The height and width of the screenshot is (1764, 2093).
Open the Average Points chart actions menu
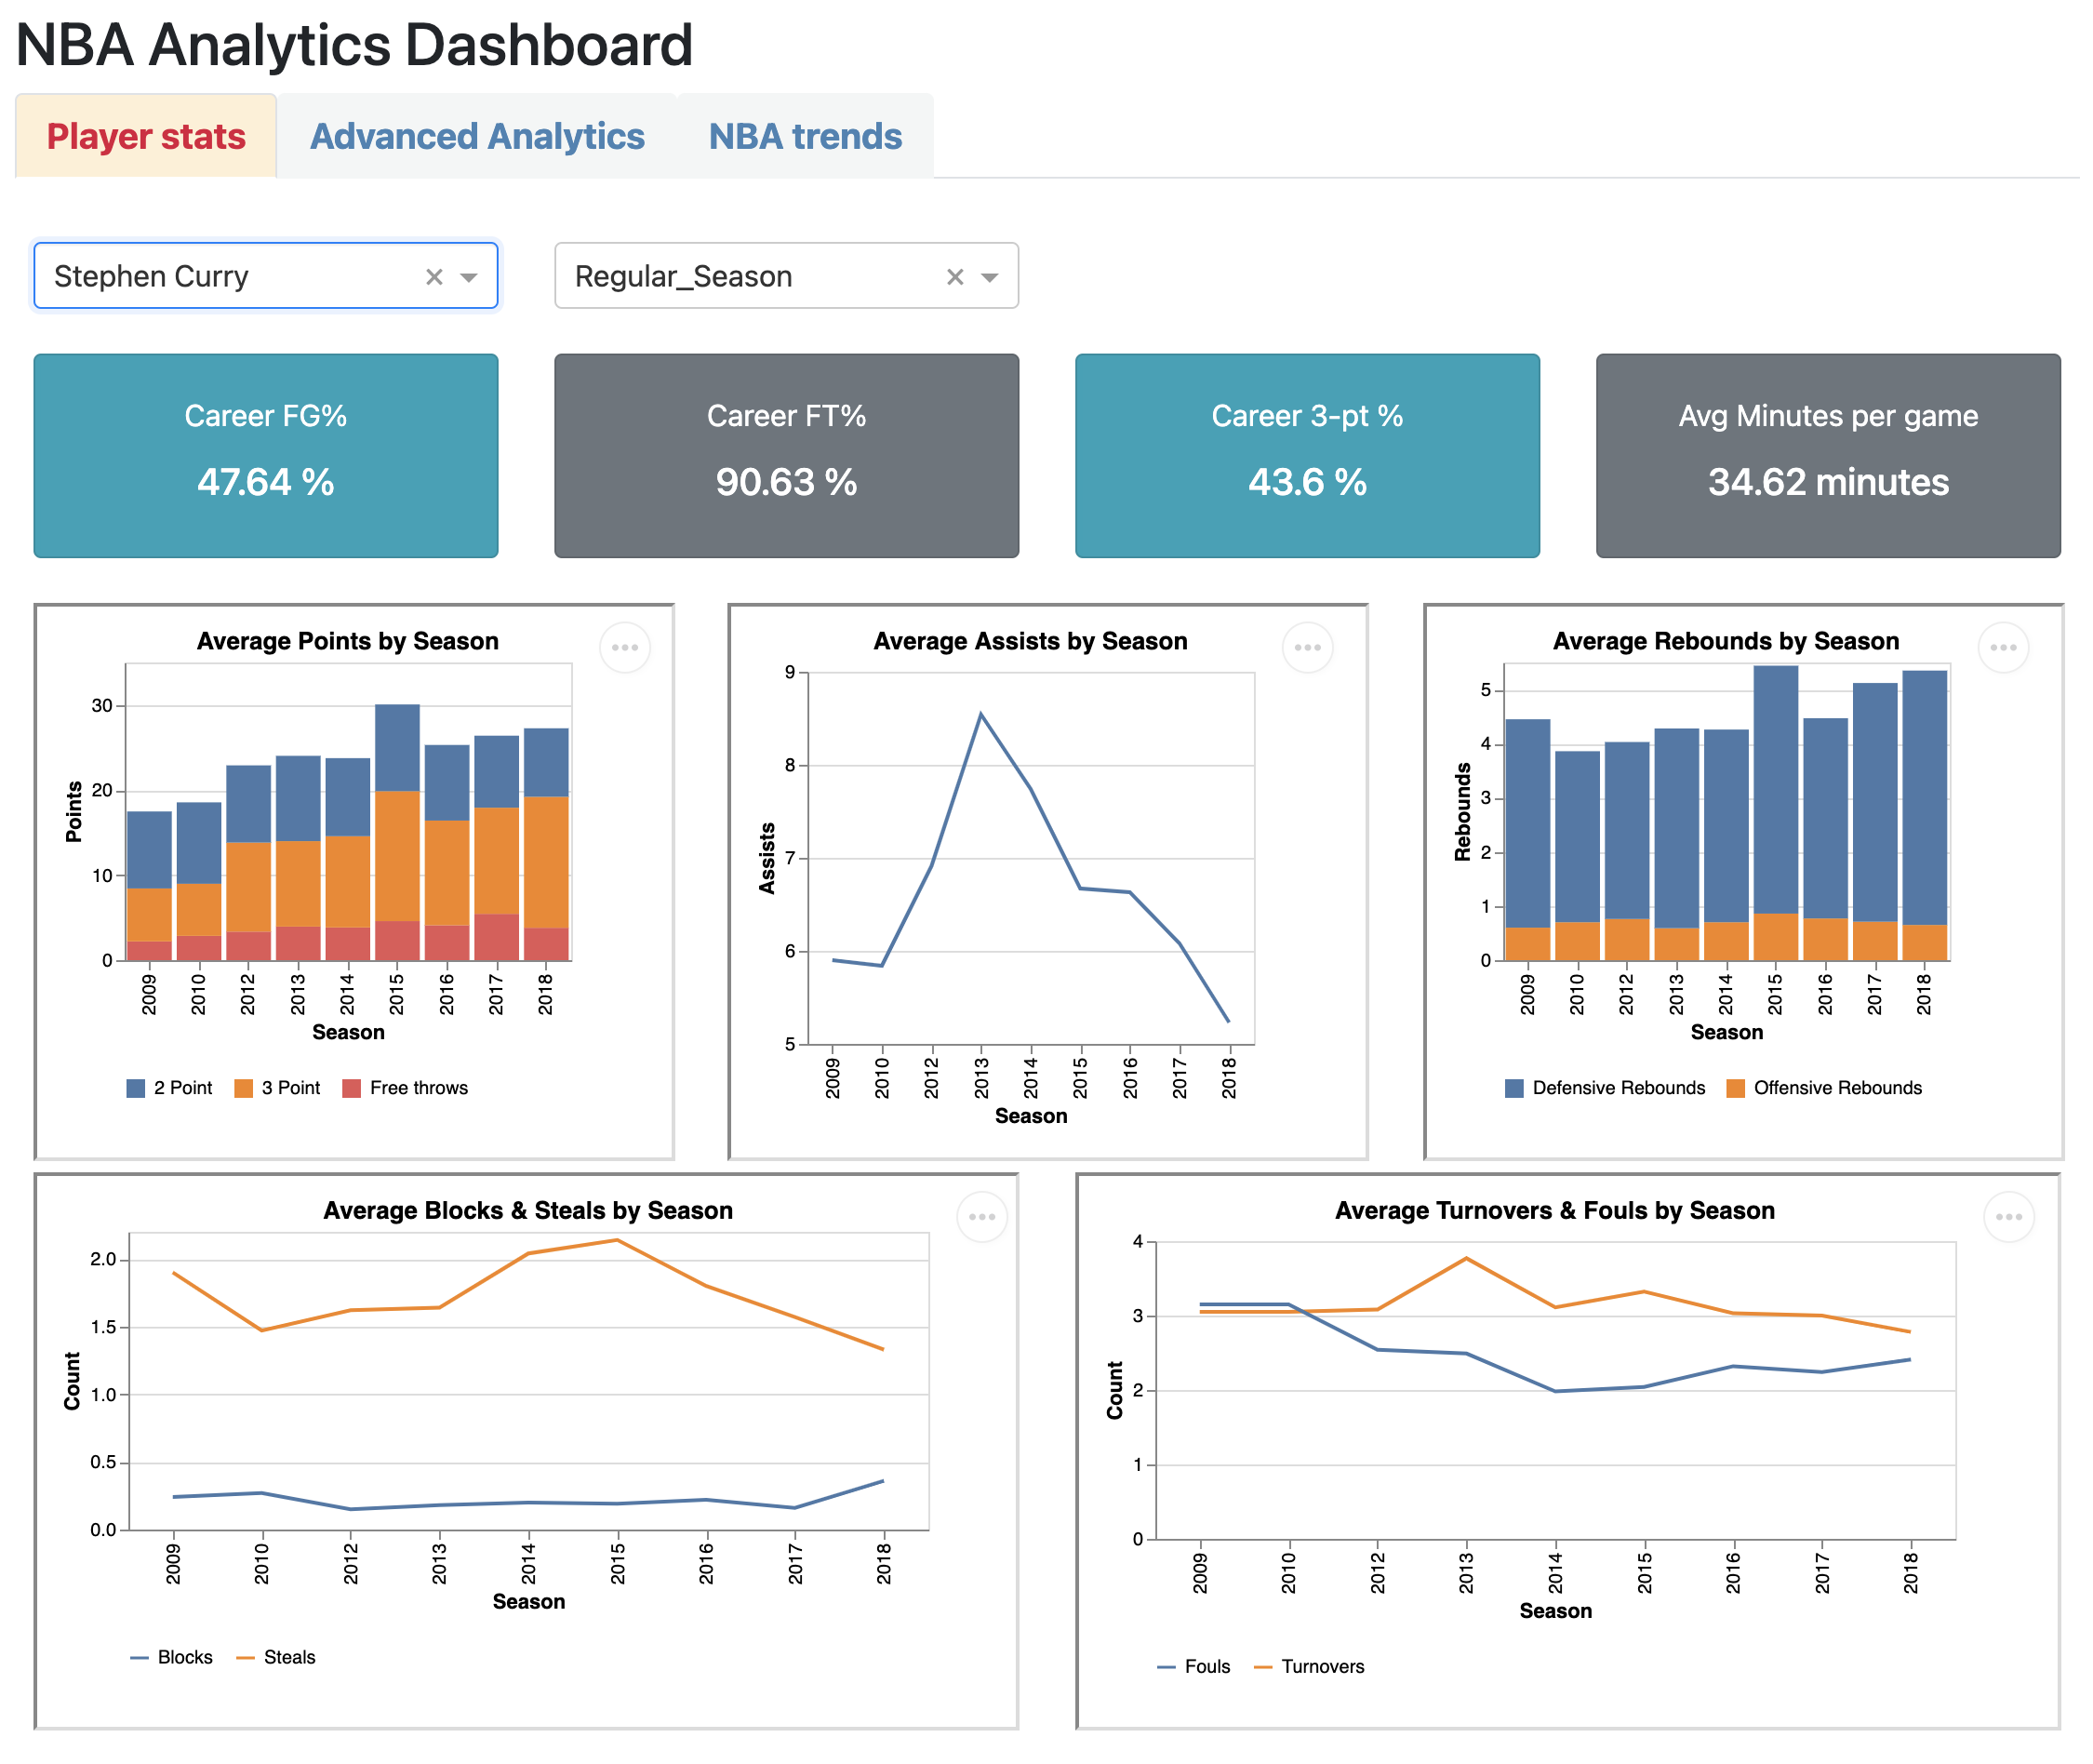625,648
